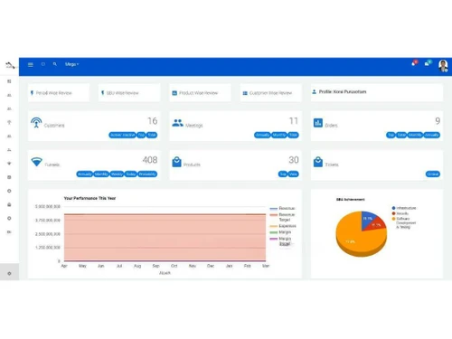Click the red slice of the pie chart
This screenshot has height=339, width=452.
(x=376, y=224)
